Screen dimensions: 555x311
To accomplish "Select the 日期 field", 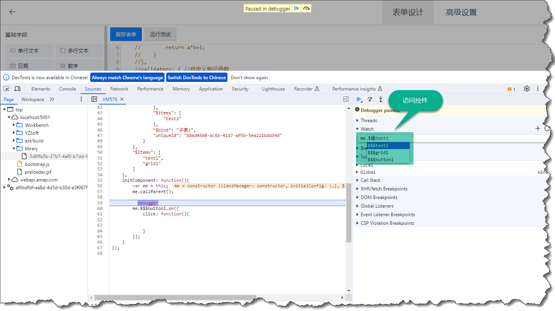I will tap(29, 66).
